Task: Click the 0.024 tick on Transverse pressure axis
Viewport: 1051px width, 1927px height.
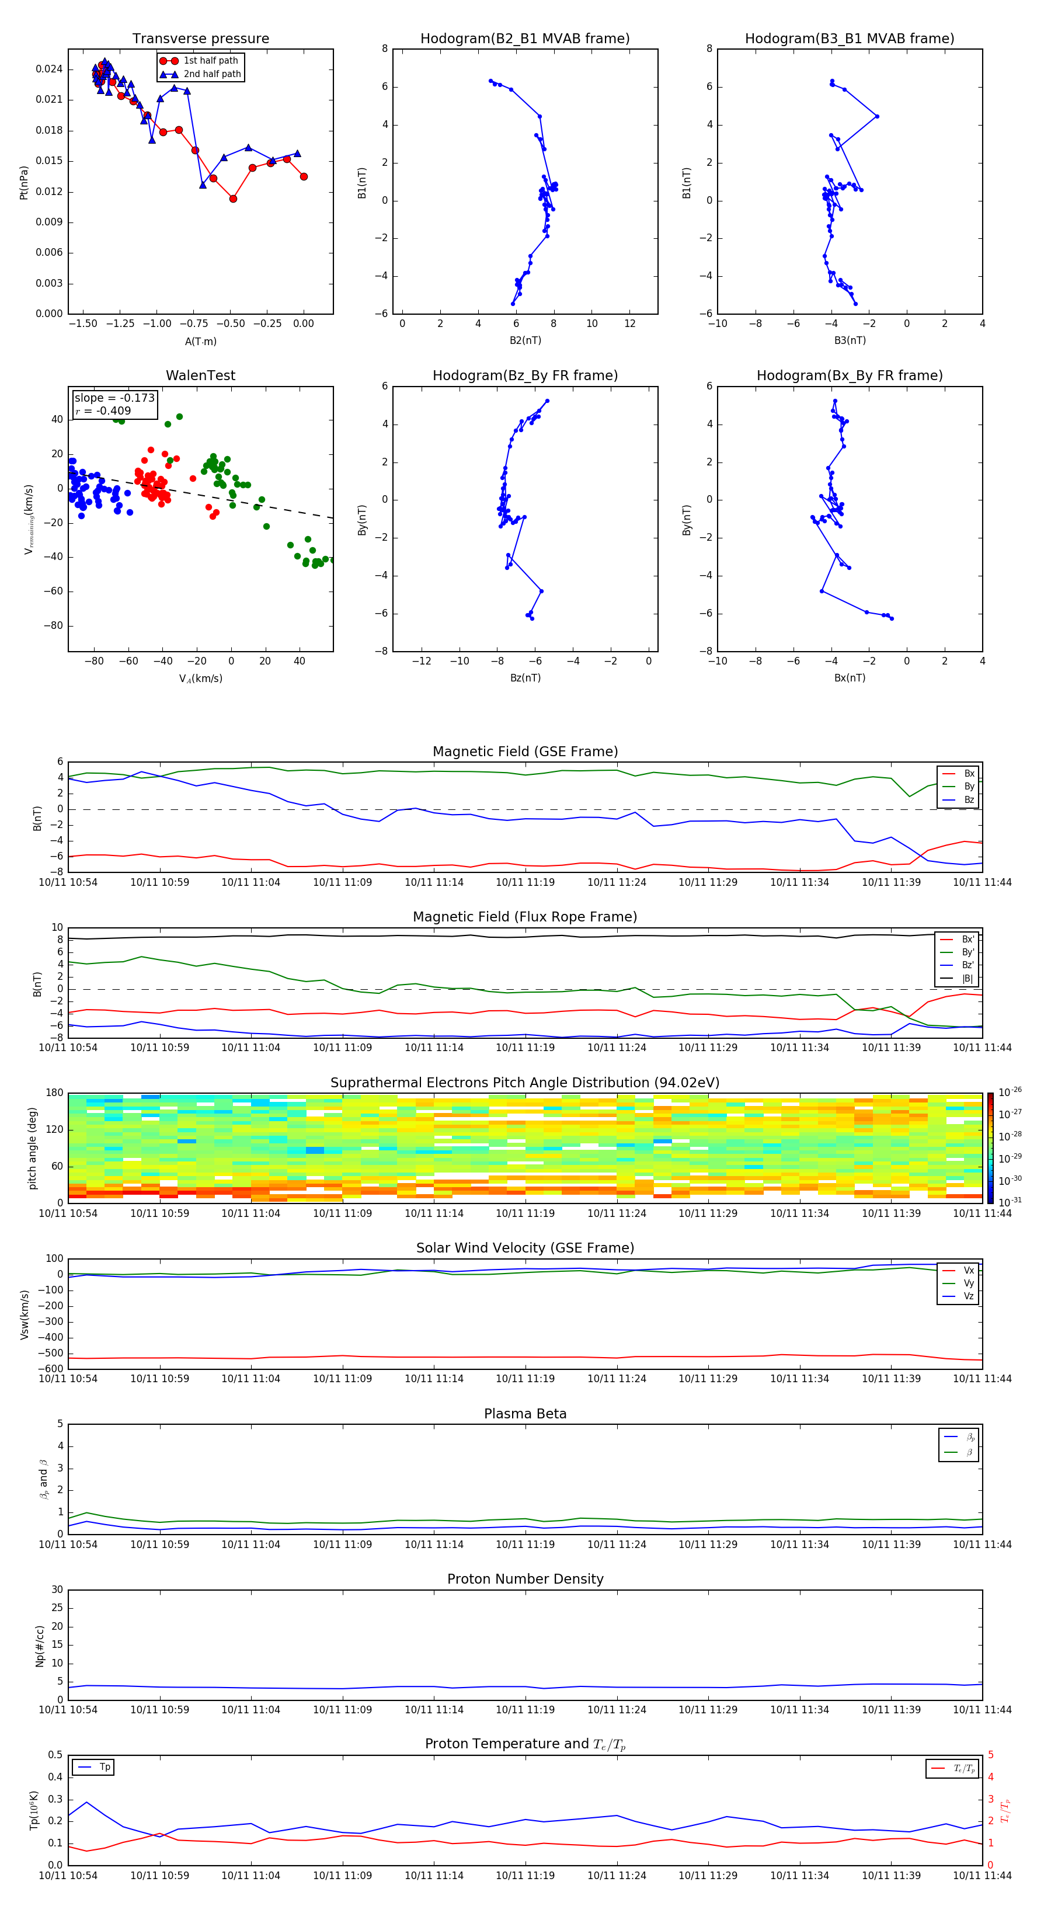Action: [50, 69]
